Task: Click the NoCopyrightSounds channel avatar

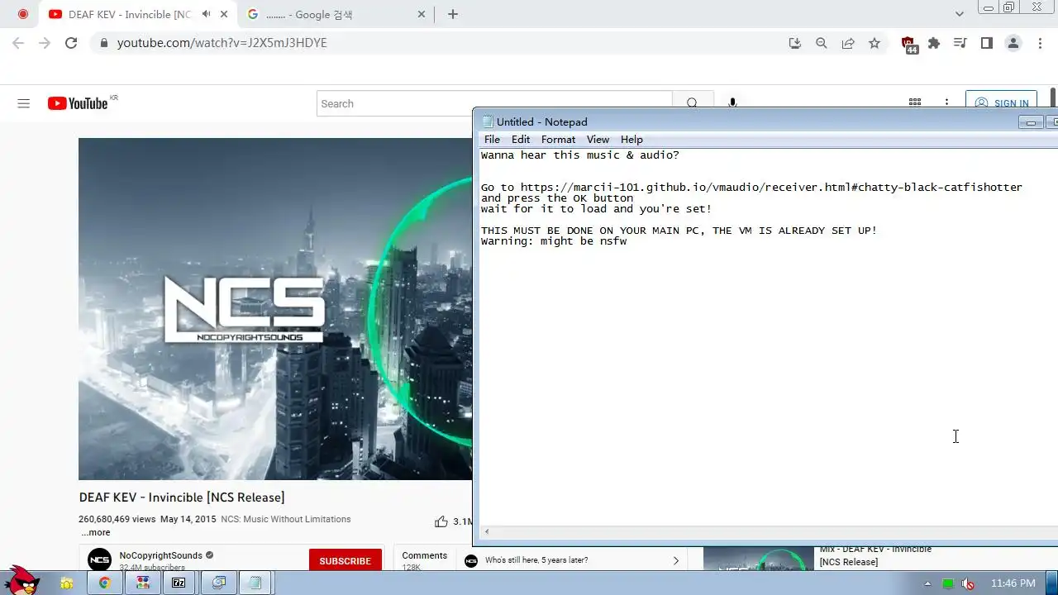Action: coord(99,559)
